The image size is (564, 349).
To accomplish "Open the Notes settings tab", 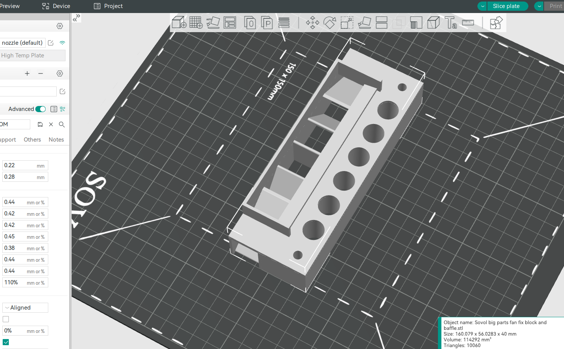I will pyautogui.click(x=56, y=140).
